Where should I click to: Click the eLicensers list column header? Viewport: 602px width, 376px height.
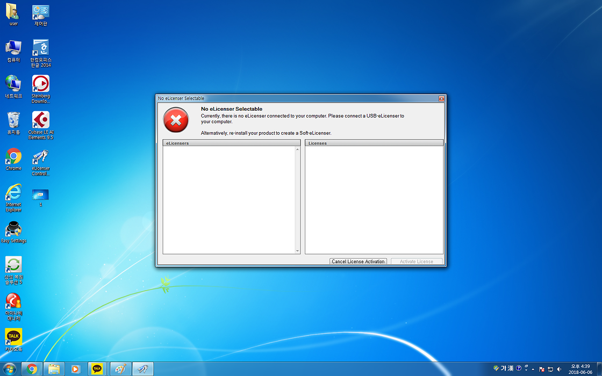(x=231, y=143)
